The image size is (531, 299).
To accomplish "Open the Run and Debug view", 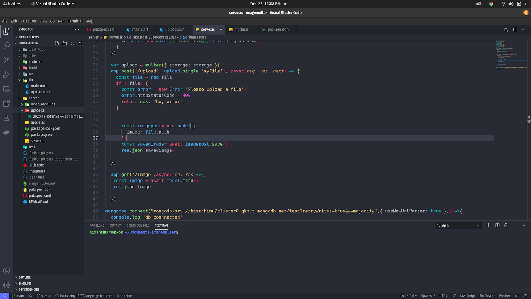I will coord(6,74).
